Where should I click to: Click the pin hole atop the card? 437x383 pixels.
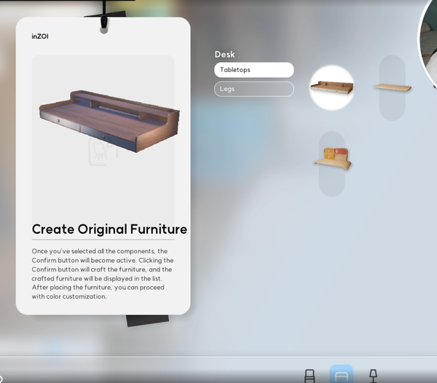click(x=103, y=31)
